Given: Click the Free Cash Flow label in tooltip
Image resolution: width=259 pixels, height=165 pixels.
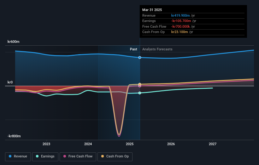Looking at the screenshot, I should pos(154,26).
